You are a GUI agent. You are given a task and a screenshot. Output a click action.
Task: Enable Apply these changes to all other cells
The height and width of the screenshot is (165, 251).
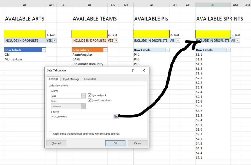pos(50,134)
